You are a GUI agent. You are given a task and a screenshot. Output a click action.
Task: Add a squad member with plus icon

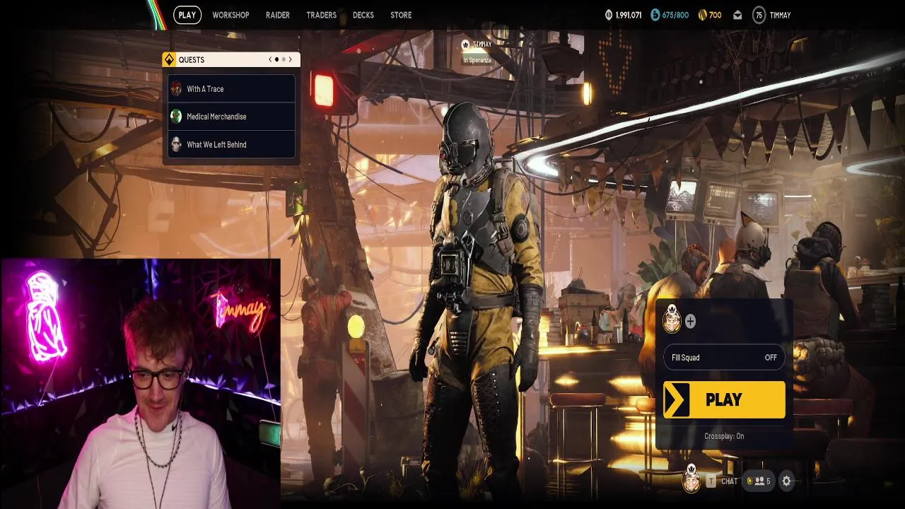[690, 322]
